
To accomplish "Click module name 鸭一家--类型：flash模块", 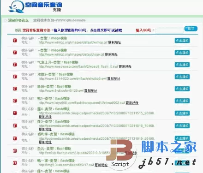I will [x=56, y=161].
